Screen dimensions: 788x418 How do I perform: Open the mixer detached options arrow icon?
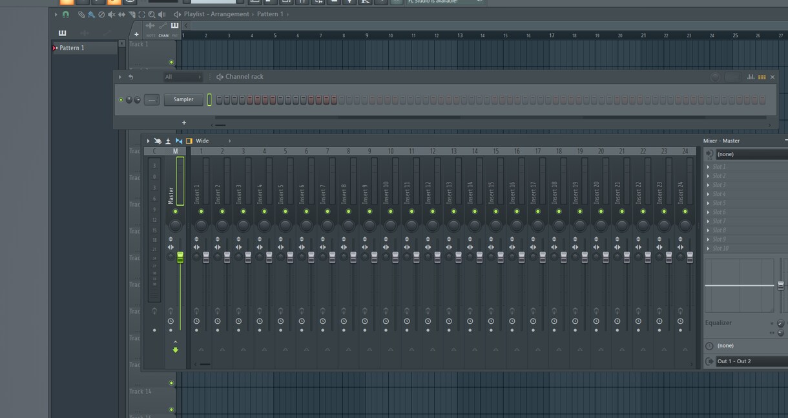pos(148,141)
